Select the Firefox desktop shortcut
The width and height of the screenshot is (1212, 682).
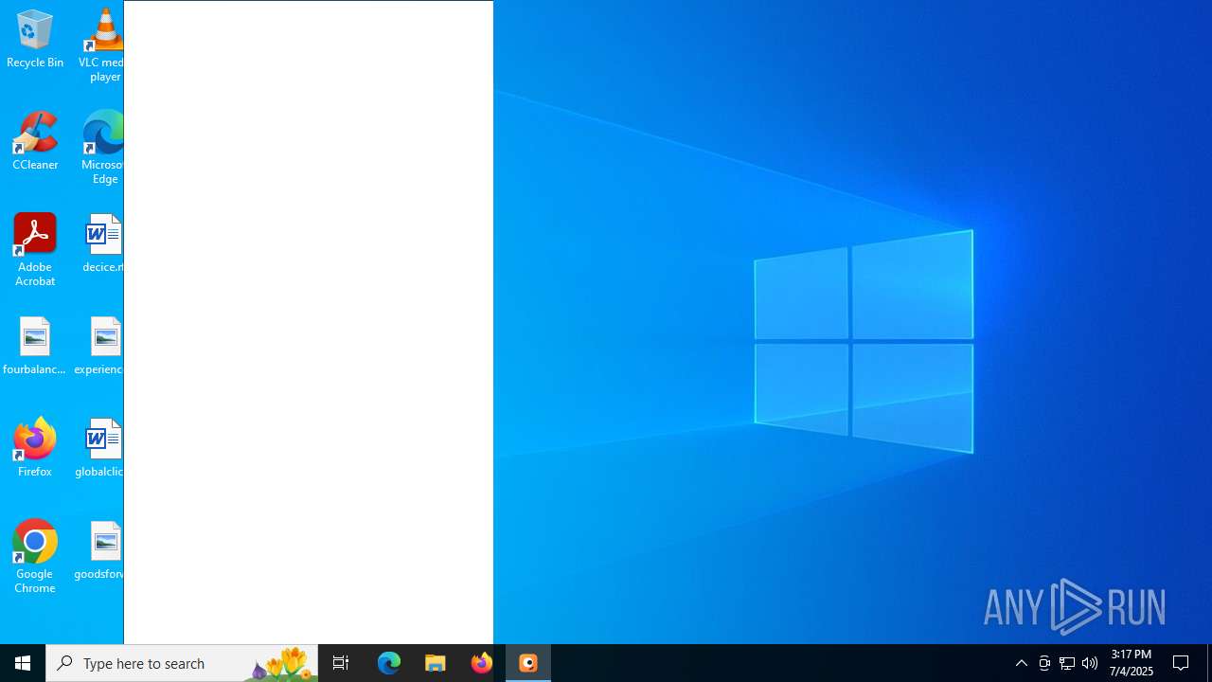coord(35,448)
